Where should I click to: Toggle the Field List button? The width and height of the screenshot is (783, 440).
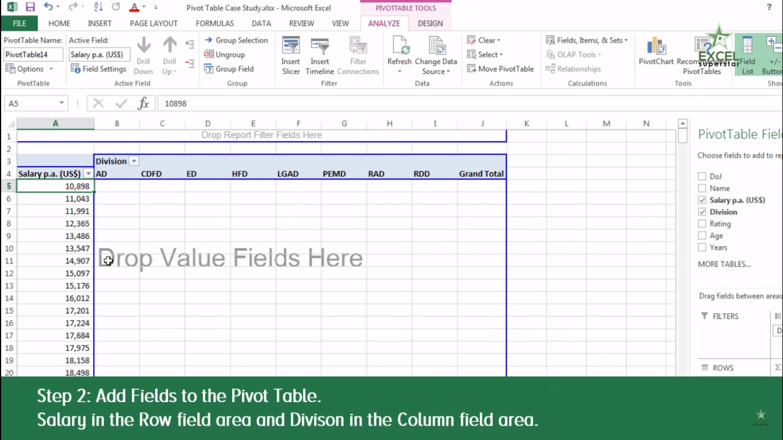pyautogui.click(x=747, y=56)
